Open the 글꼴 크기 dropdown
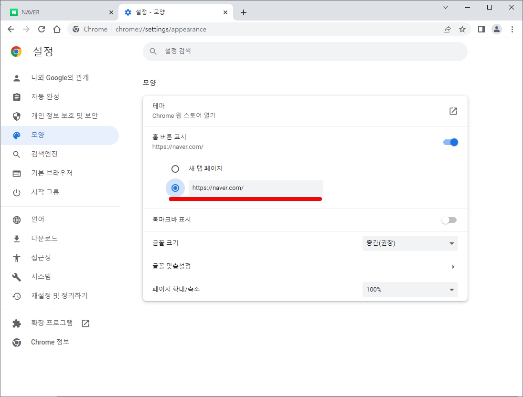The image size is (523, 397). pyautogui.click(x=409, y=243)
